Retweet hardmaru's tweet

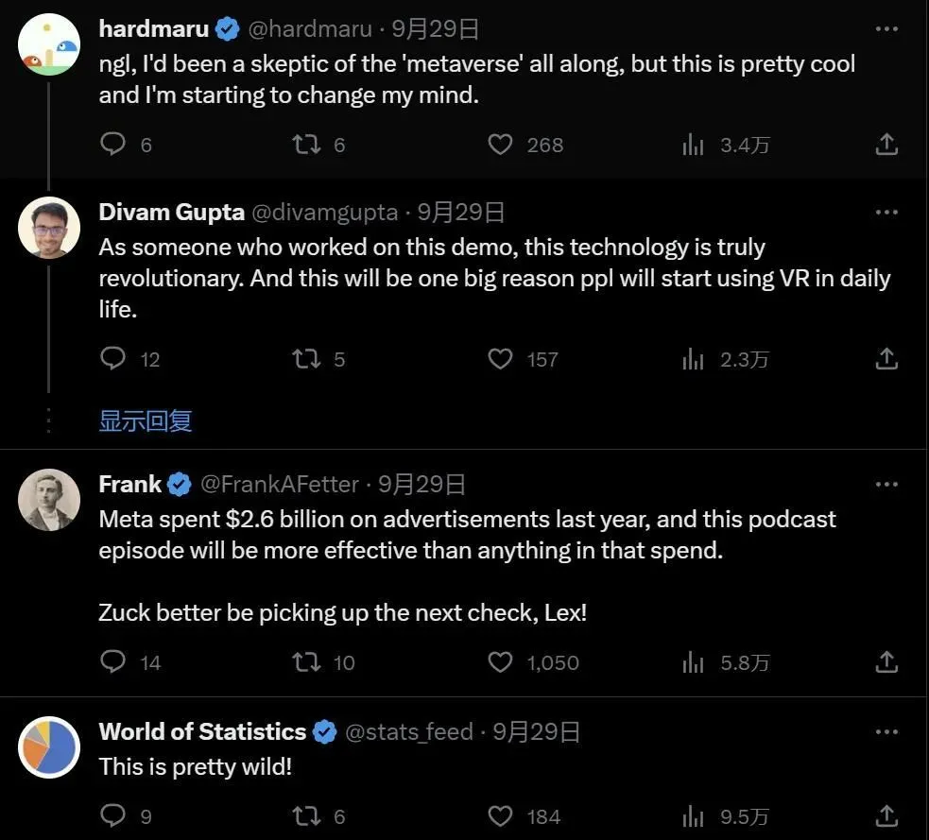[x=305, y=145]
